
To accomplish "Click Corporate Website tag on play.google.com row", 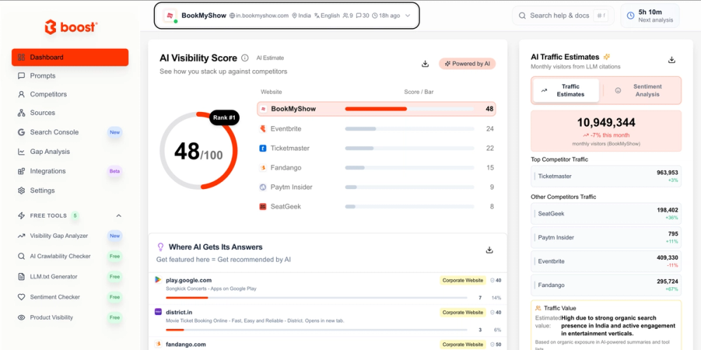I will tap(463, 281).
